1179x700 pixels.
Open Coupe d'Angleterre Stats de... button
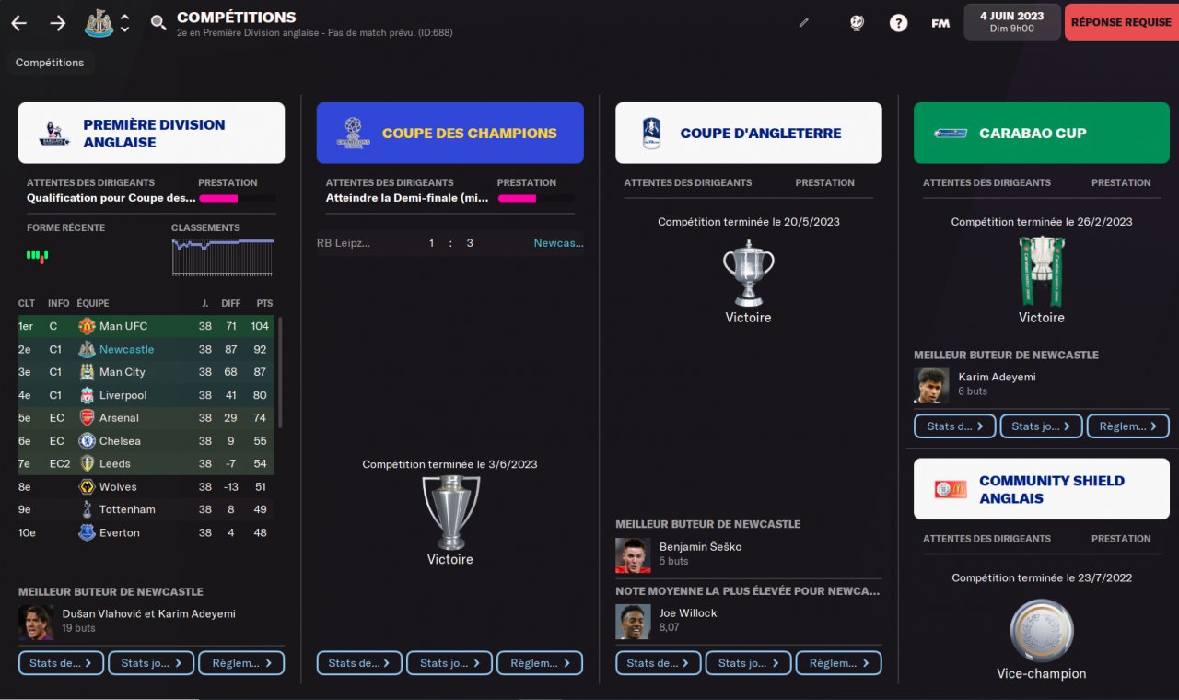(x=658, y=663)
